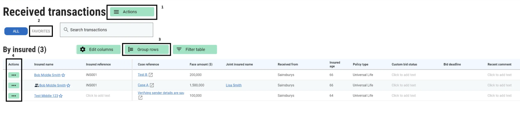The height and width of the screenshot is (131, 520).
Task: Favorite the joint-insured Bob Middle Smith row
Action: [x=69, y=86]
